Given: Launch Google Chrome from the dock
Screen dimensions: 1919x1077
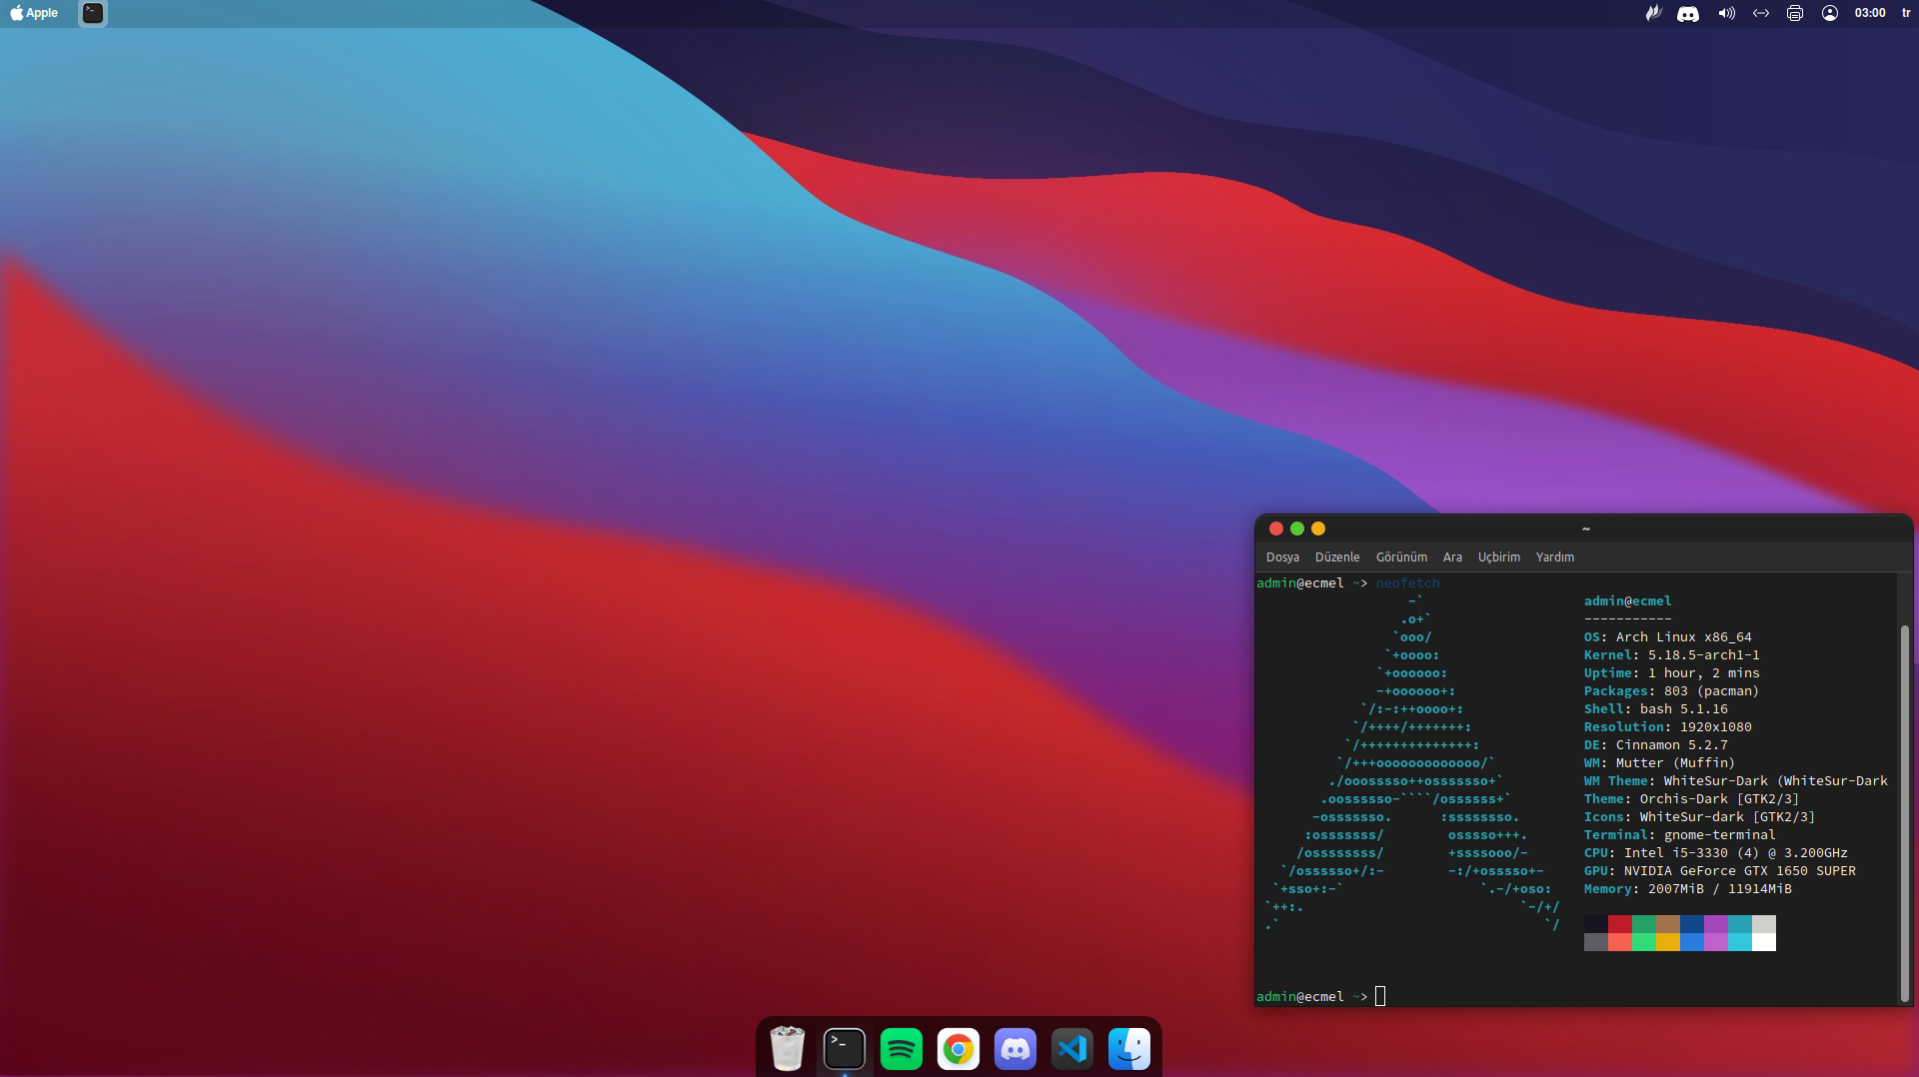Looking at the screenshot, I should [957, 1048].
